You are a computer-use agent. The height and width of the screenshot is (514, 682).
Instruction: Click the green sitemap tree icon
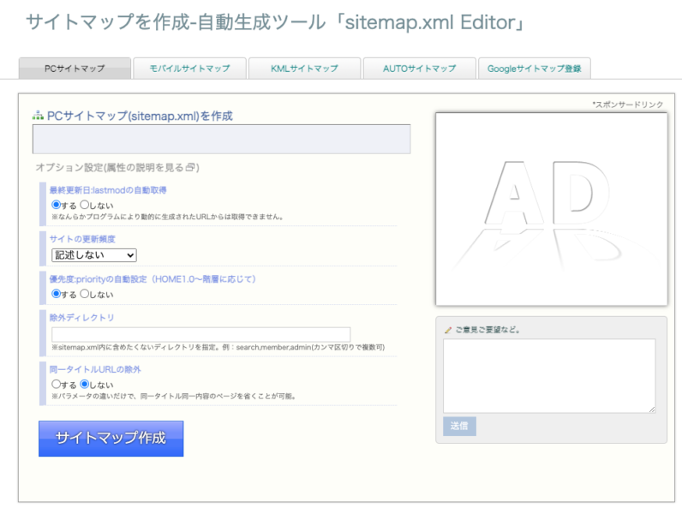tap(38, 116)
